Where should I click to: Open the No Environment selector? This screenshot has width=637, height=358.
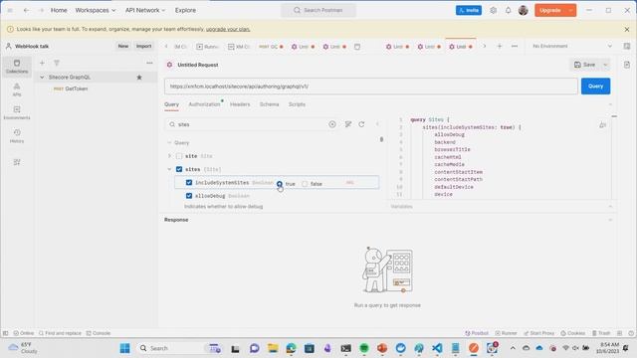572,47
